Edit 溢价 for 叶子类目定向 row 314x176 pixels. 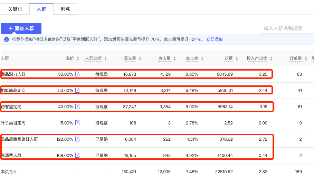click(77, 123)
